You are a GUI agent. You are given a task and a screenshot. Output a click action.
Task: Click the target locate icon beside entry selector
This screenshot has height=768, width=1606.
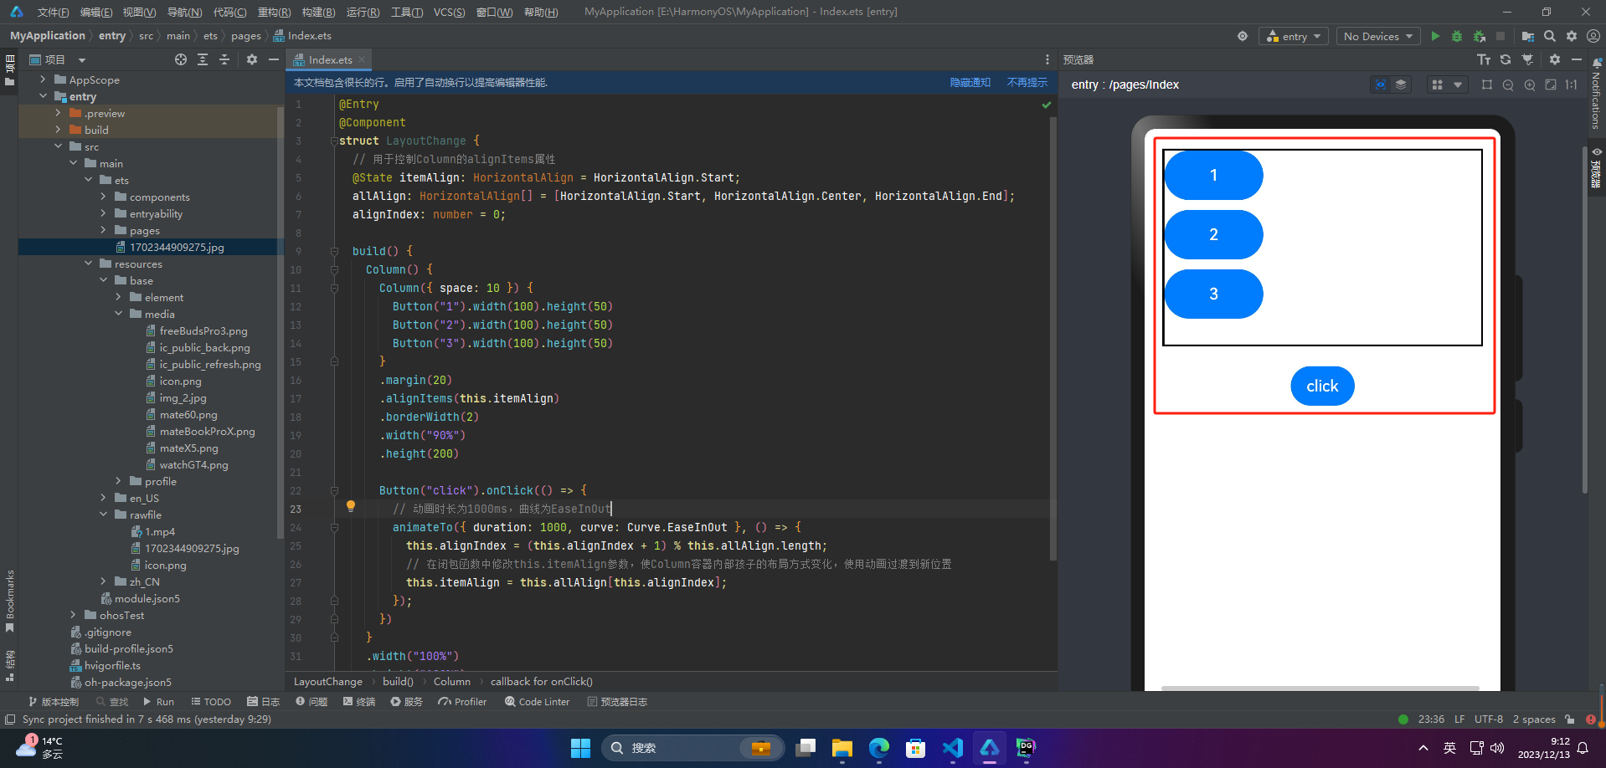point(1243,36)
